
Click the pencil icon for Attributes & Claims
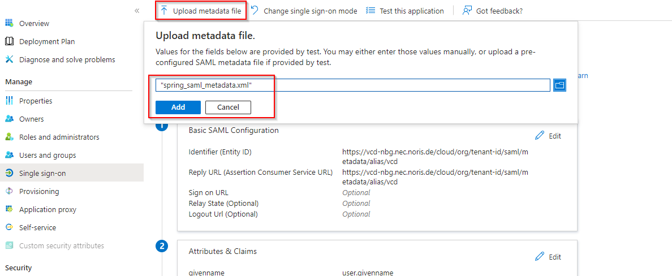[x=540, y=257]
